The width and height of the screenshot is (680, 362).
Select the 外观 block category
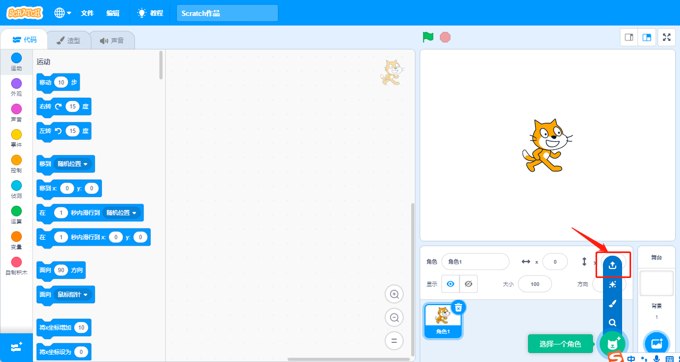click(x=16, y=88)
